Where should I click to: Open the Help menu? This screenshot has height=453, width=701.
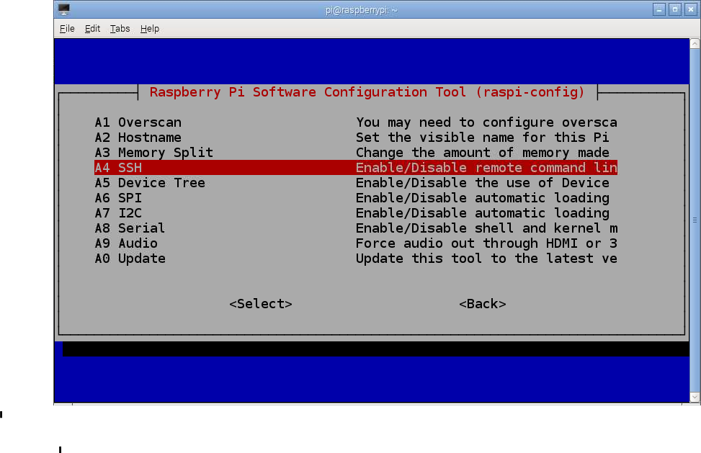click(x=150, y=29)
